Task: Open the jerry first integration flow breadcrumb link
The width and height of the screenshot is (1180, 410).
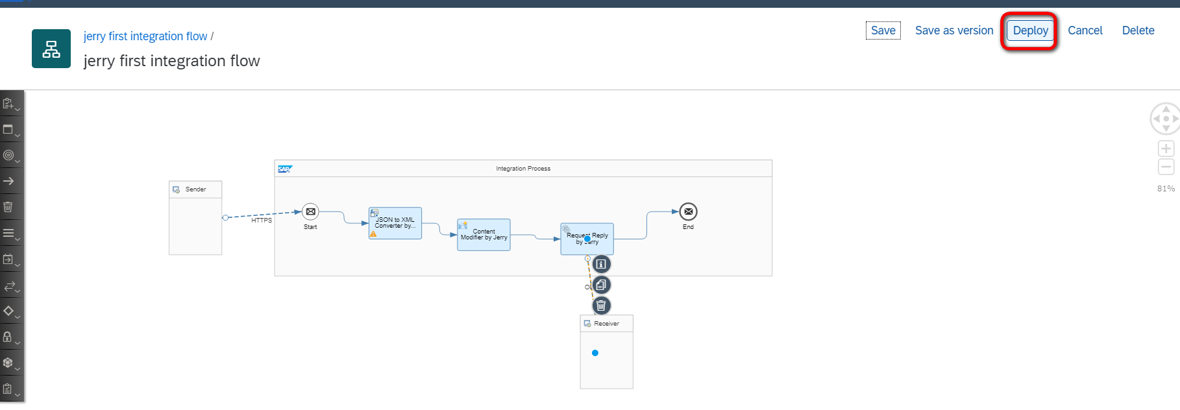Action: 145,36
